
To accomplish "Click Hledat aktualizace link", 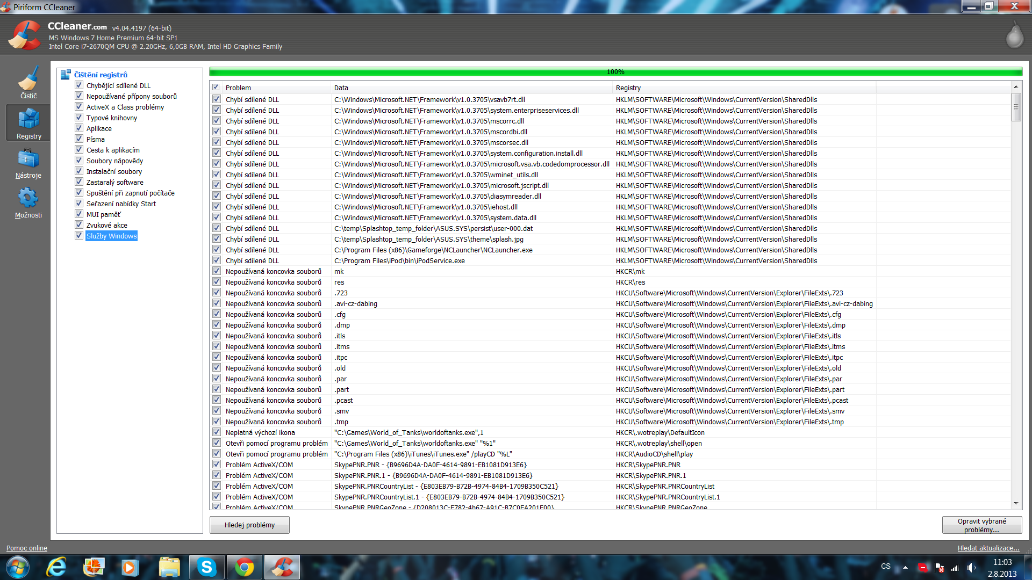I will tap(988, 548).
